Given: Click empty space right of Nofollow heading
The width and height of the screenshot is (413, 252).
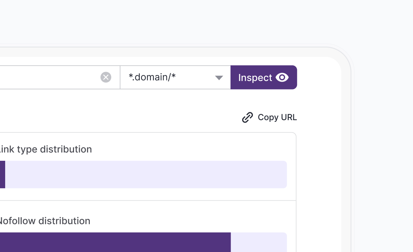Looking at the screenshot, I should 193,221.
